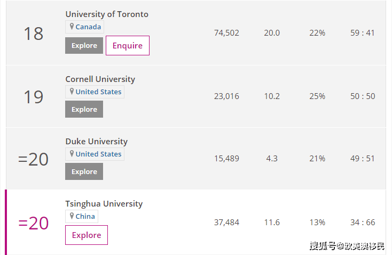Select the China location link

(85, 216)
